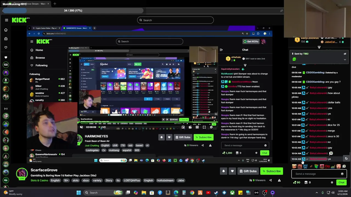Screen dimensions: 351x197
Task: Open Browse in the inner Kick sidebar
Action: pyautogui.click(x=38, y=58)
